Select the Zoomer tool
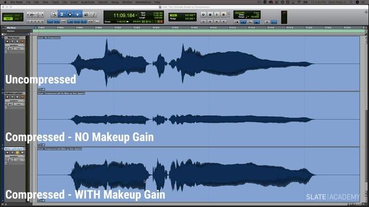The width and height of the screenshot is (369, 207). coord(54,14)
